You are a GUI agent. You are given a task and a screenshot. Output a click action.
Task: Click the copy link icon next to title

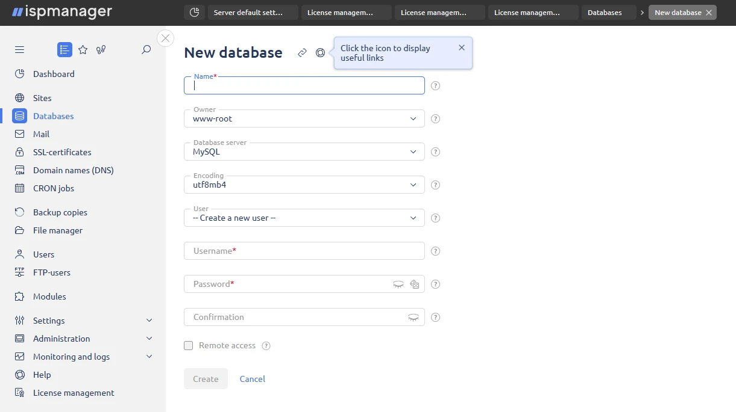302,53
